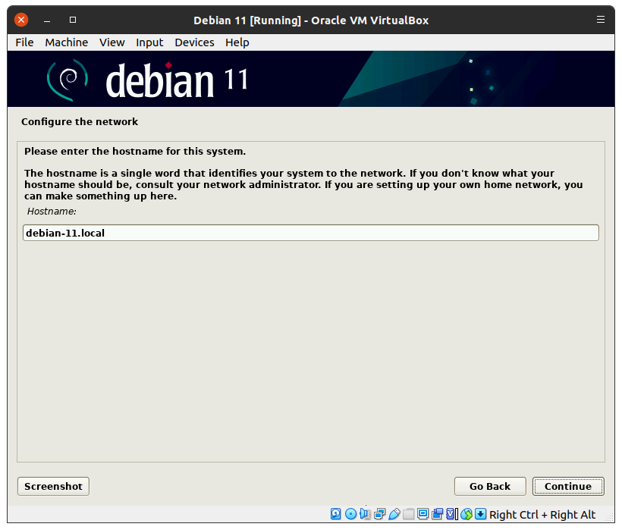The width and height of the screenshot is (622, 530).
Task: Click the keyboard capture arrow icon
Action: tap(481, 515)
